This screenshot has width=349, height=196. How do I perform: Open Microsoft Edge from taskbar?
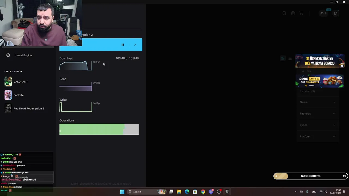tap(187, 192)
